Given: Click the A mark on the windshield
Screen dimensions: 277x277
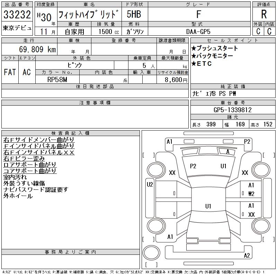Looking at the screenshot, I should pos(227,152).
